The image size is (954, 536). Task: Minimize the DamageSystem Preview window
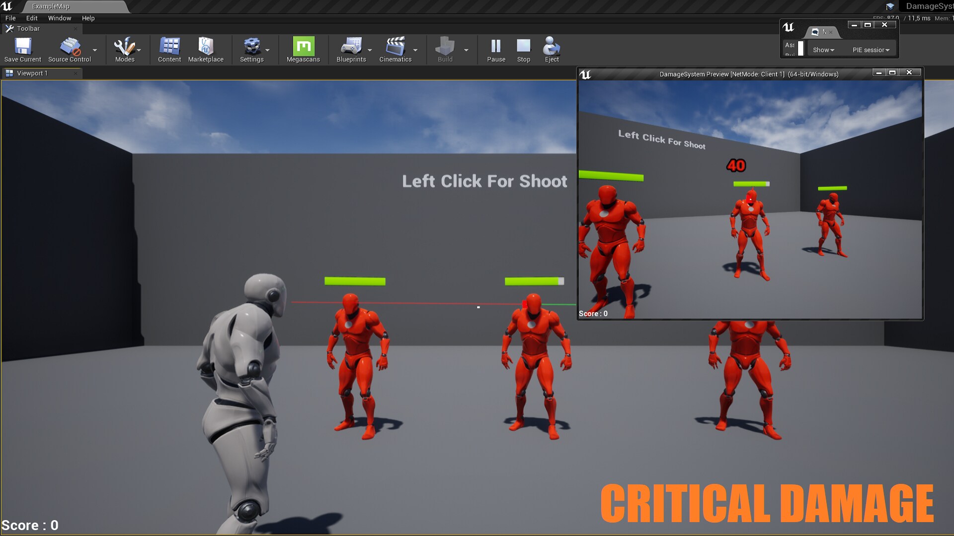878,72
